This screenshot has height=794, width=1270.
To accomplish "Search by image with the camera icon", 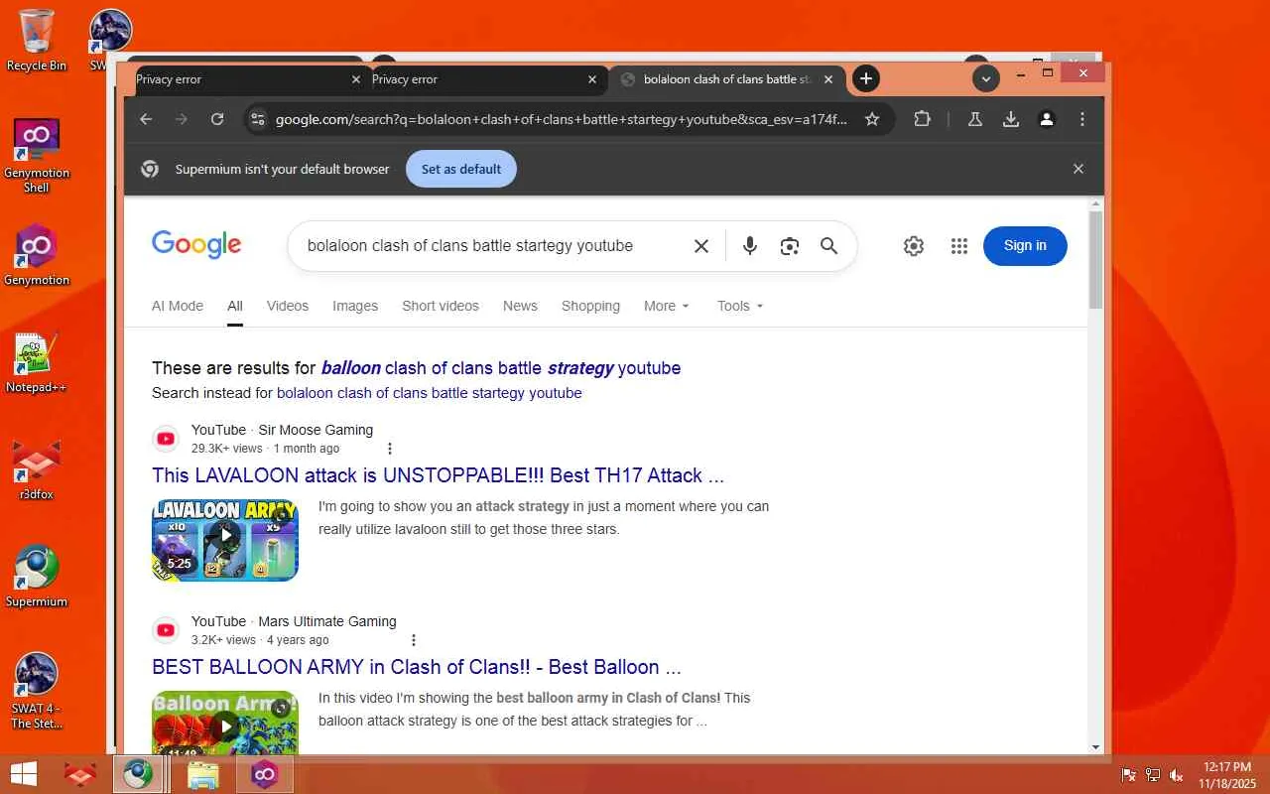I will pyautogui.click(x=790, y=246).
